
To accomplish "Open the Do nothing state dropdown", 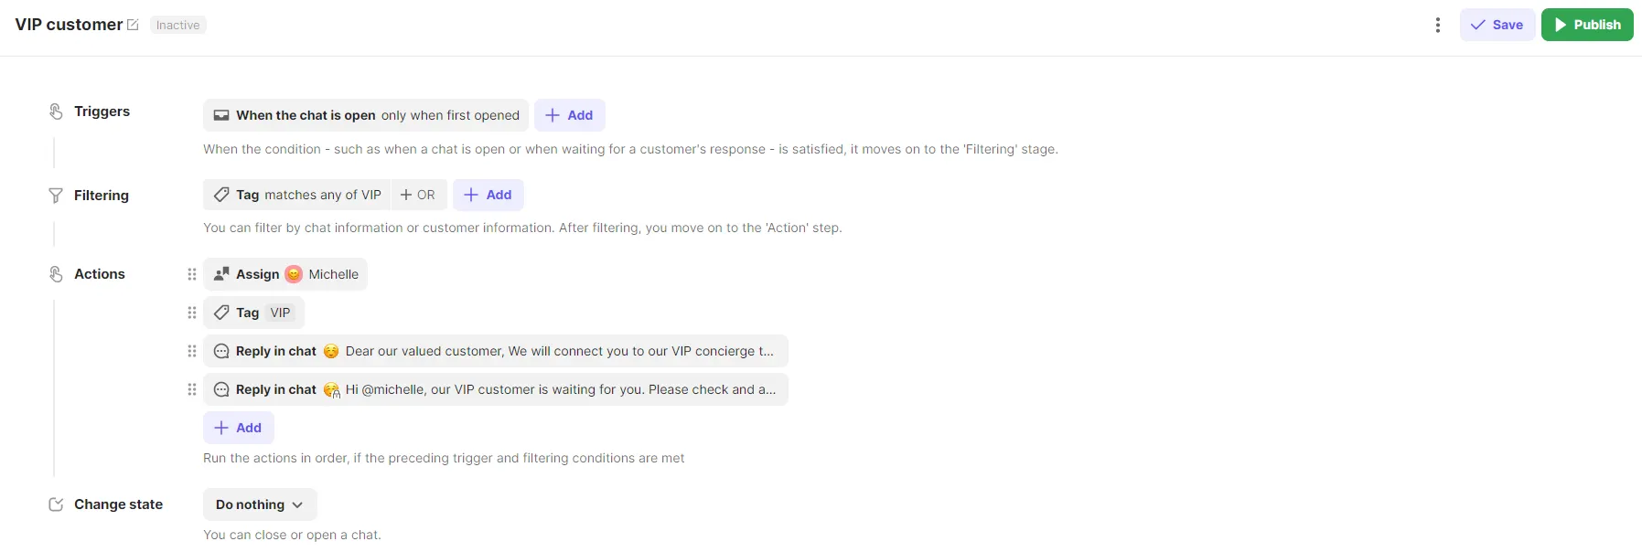I will coord(260,504).
